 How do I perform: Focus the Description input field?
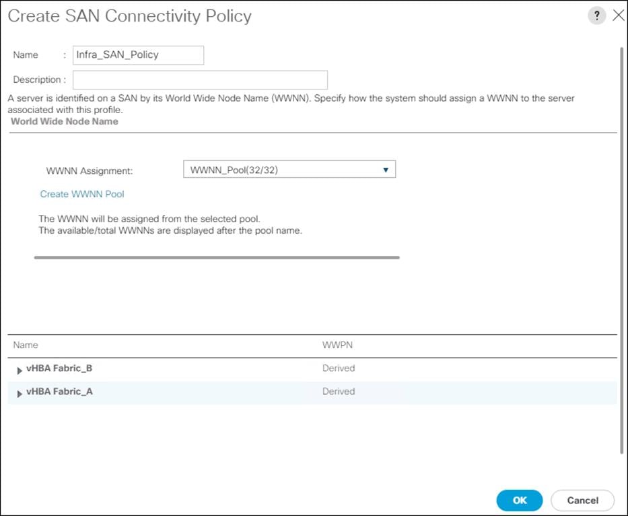[x=201, y=79]
